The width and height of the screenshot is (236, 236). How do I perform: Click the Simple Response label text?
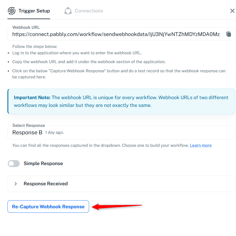pos(43,163)
